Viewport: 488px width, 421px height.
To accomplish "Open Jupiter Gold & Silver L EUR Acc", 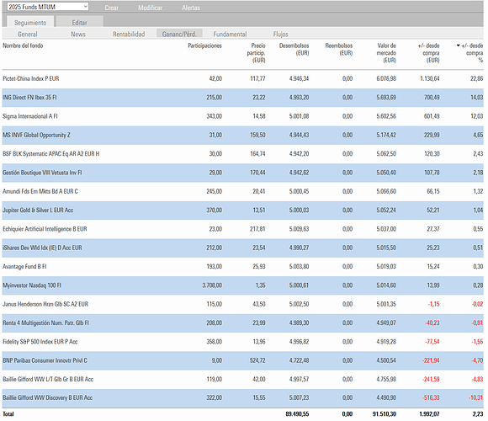I will point(38,210).
